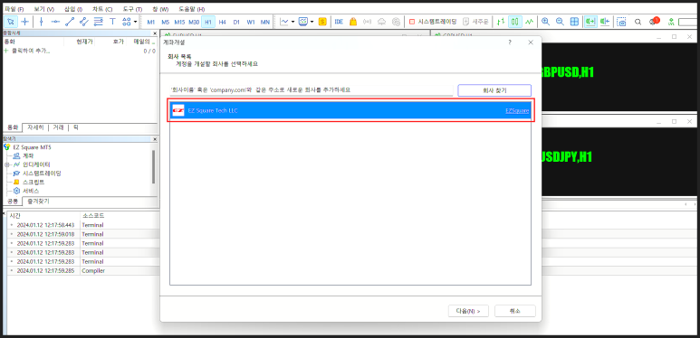Open the 도구 (T) menu
The image size is (700, 338).
132,9
